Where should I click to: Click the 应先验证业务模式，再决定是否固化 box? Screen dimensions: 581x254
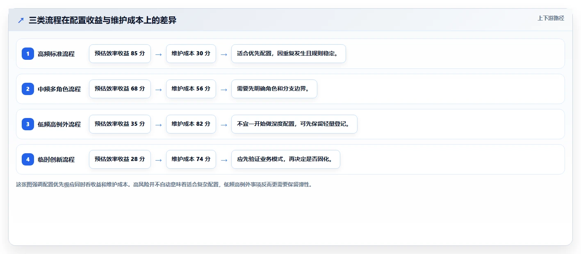pyautogui.click(x=286, y=159)
